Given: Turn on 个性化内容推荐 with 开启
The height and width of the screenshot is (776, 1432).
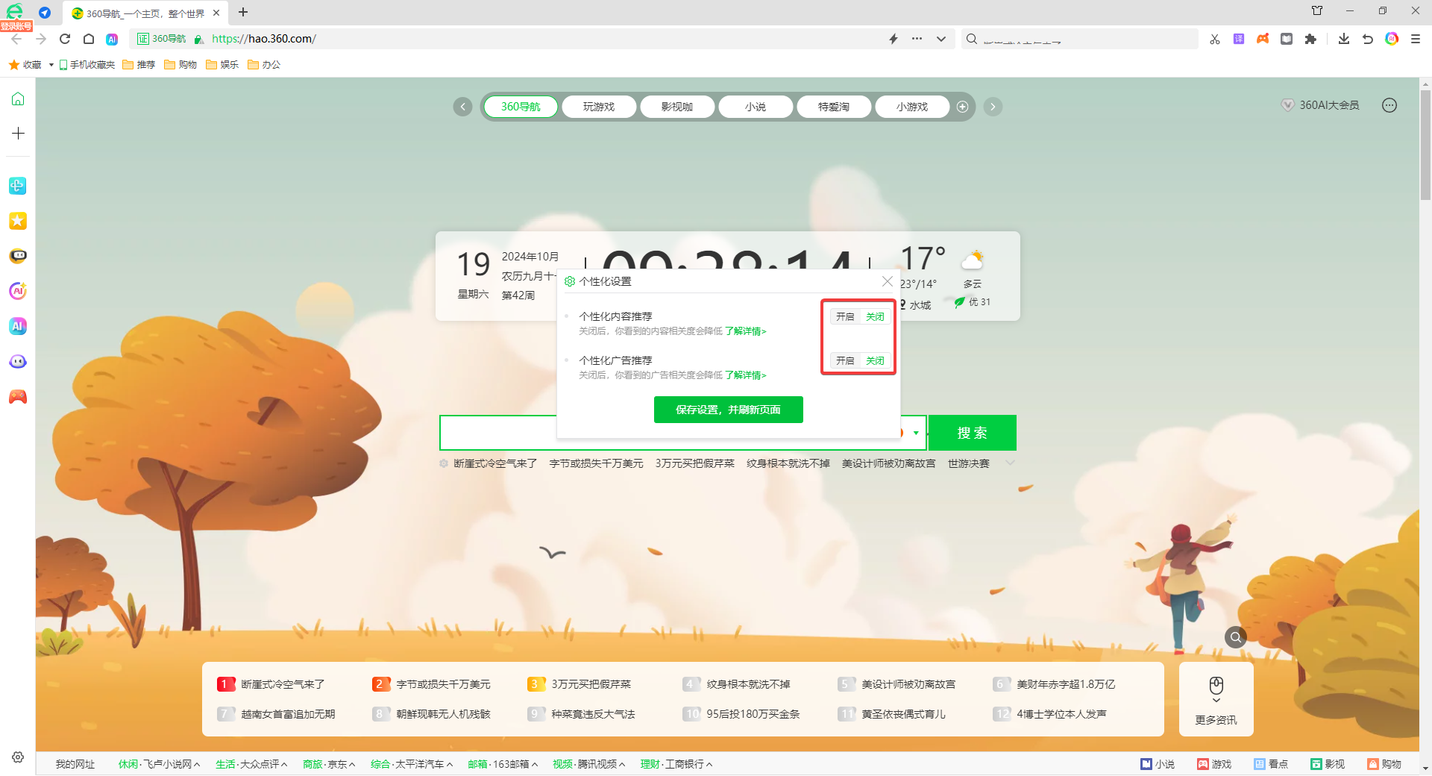Looking at the screenshot, I should (x=845, y=317).
